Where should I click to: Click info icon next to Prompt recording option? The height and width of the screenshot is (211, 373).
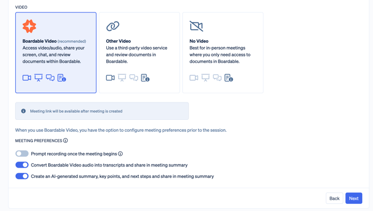(120, 154)
